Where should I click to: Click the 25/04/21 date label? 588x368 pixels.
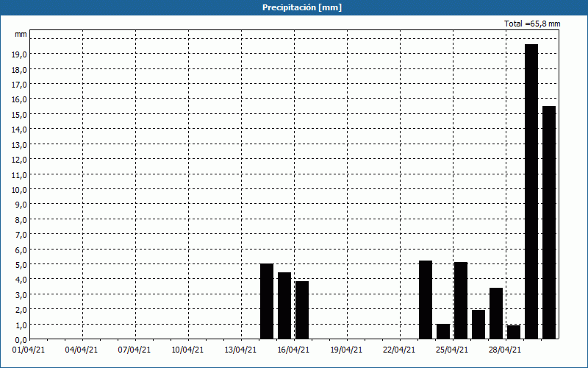(452, 350)
